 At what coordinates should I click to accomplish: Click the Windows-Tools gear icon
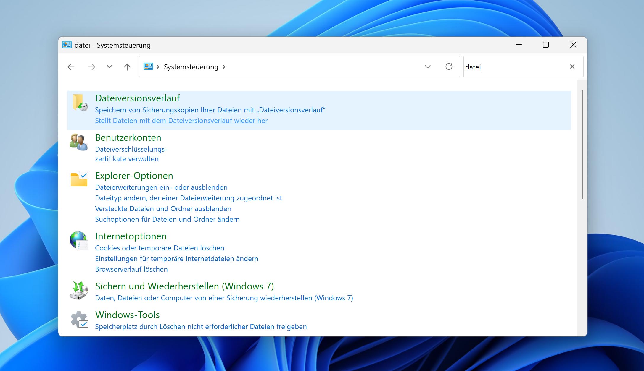tap(79, 319)
